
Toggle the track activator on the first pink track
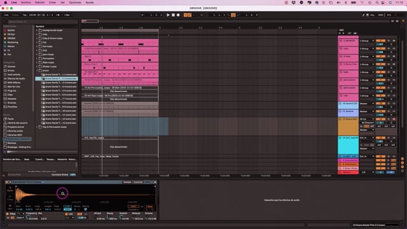[x=380, y=41]
